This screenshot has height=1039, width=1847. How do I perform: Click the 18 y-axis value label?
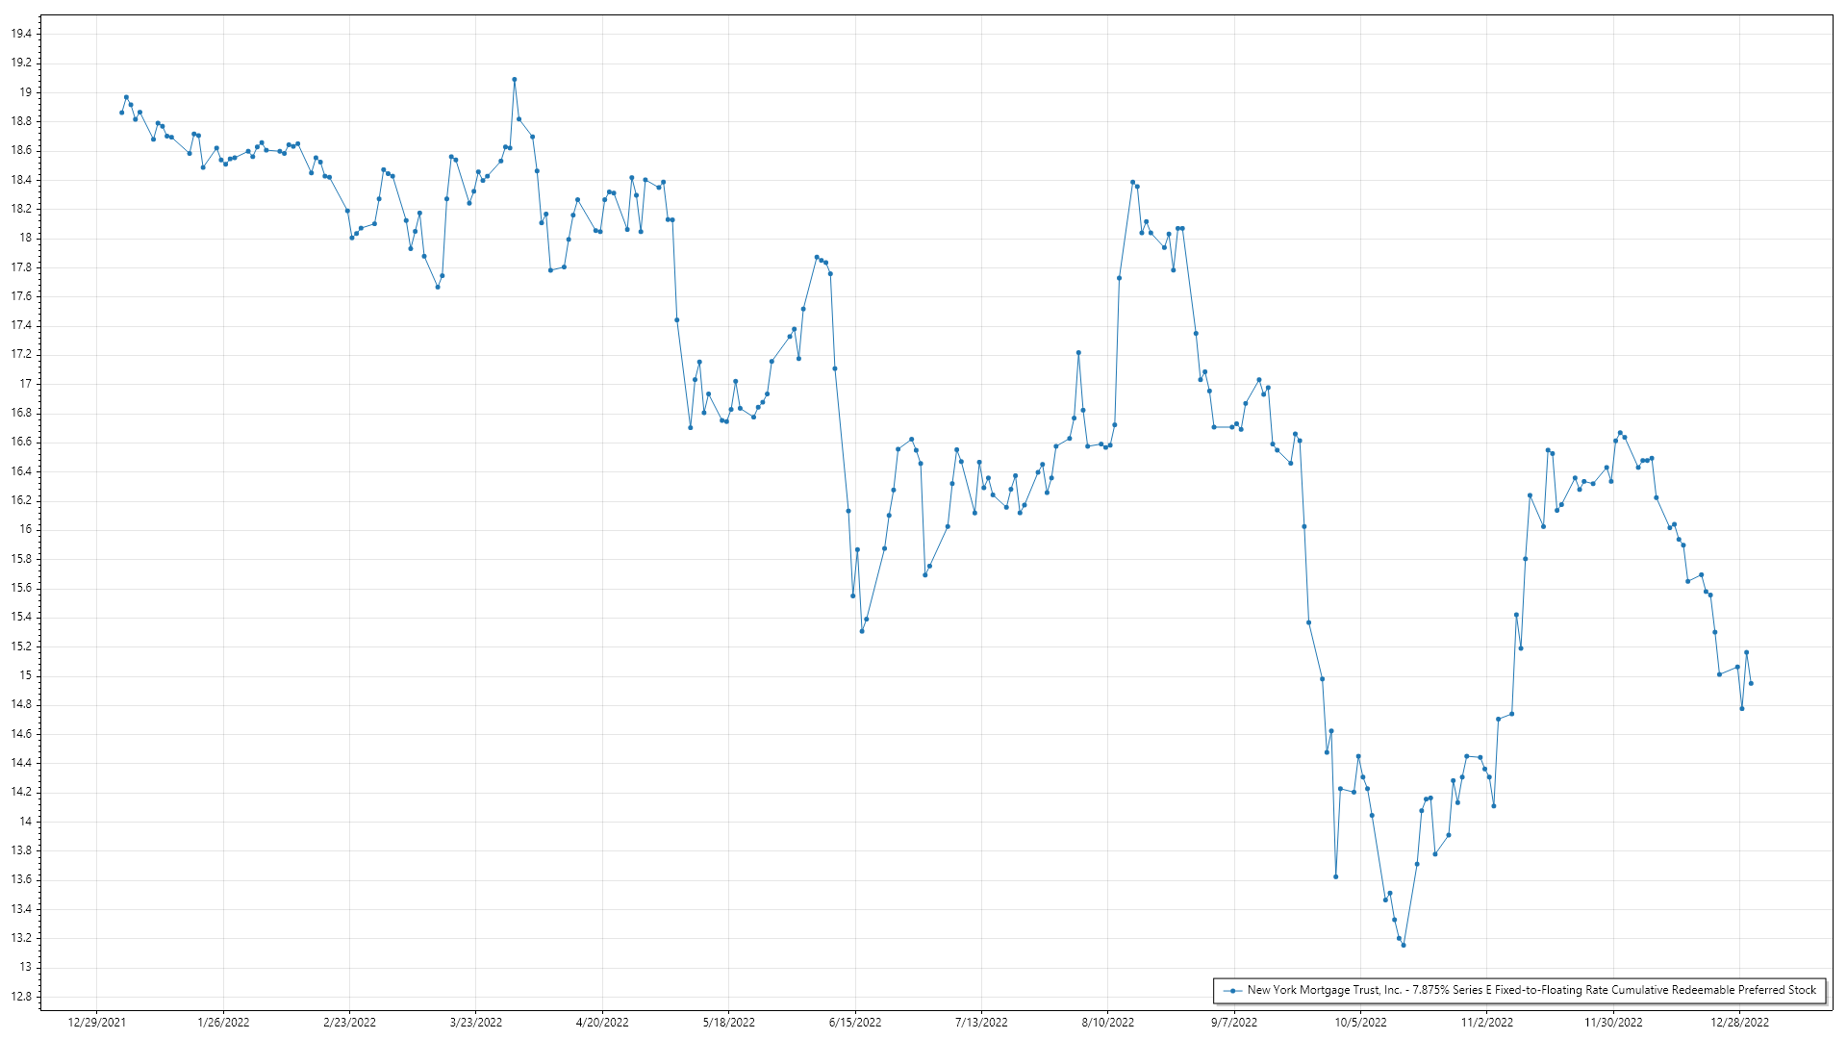(25, 238)
